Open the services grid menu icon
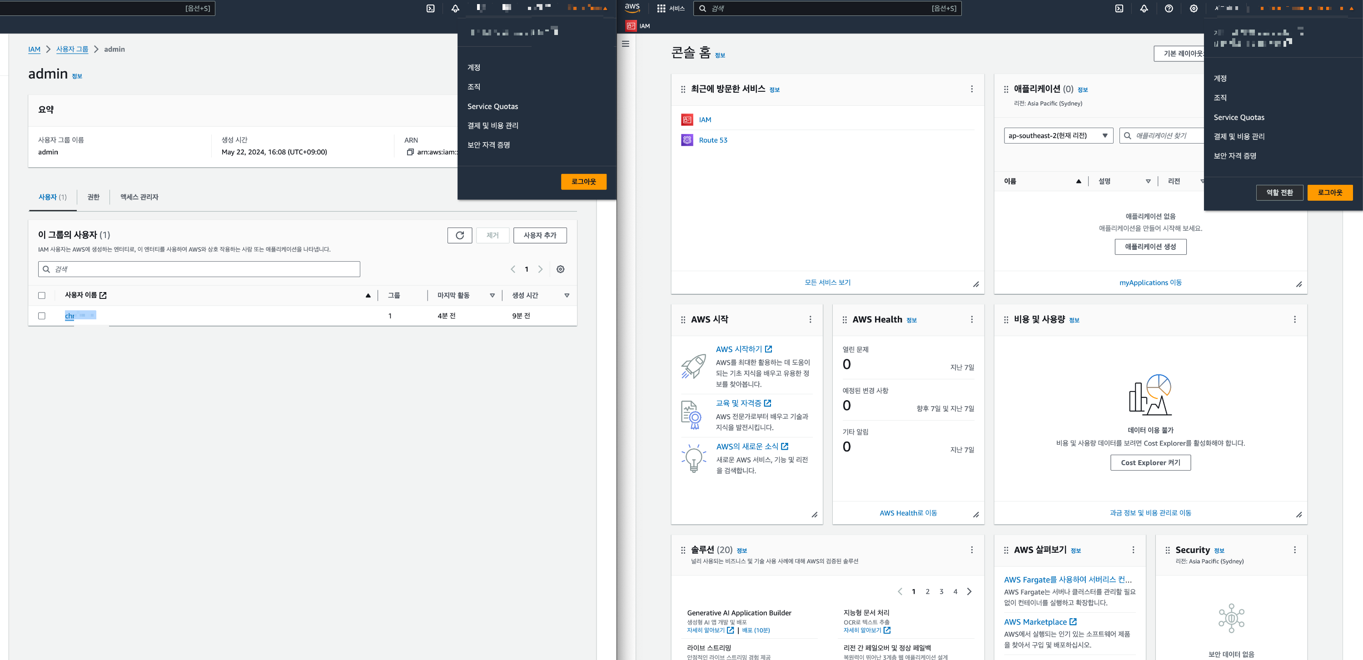1363x660 pixels. pyautogui.click(x=661, y=9)
